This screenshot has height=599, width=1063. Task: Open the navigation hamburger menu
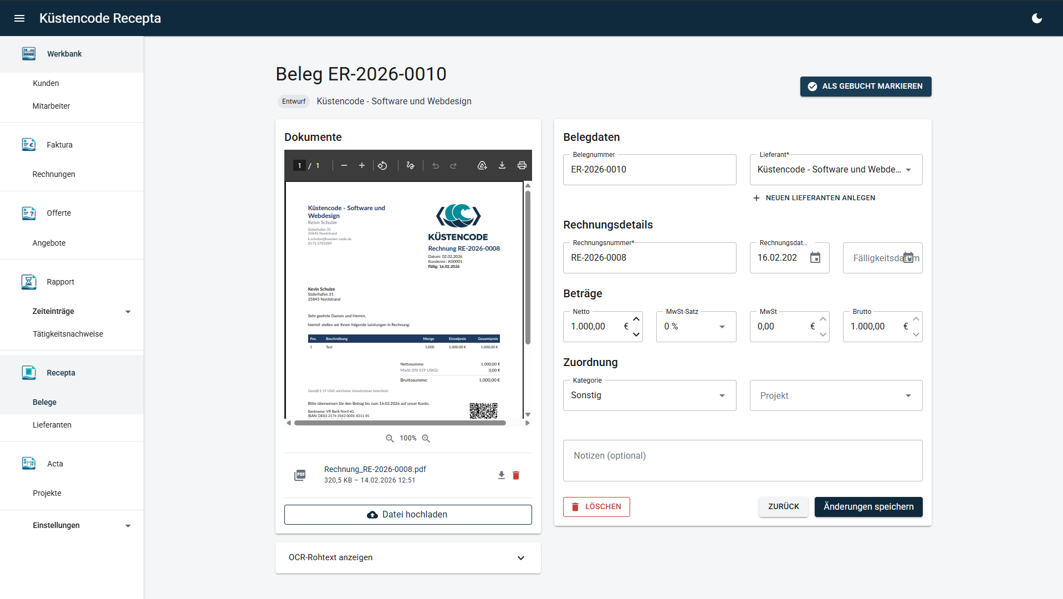pyautogui.click(x=19, y=18)
